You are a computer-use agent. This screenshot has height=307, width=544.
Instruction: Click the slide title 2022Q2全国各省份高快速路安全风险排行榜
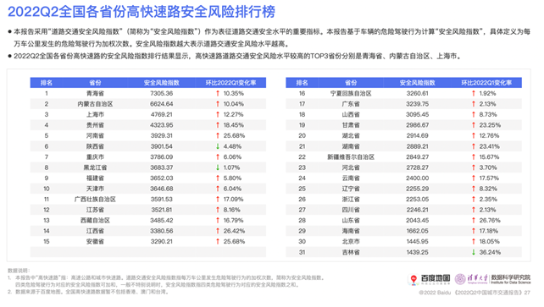coord(142,12)
